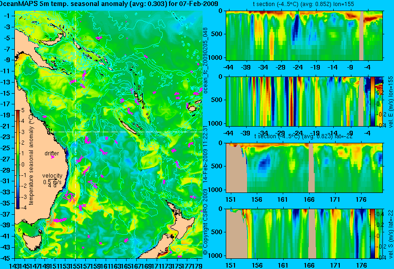394x269 pixels.
Task: Click the Tasmania landmass on the map
Action: pyautogui.click(x=32, y=241)
